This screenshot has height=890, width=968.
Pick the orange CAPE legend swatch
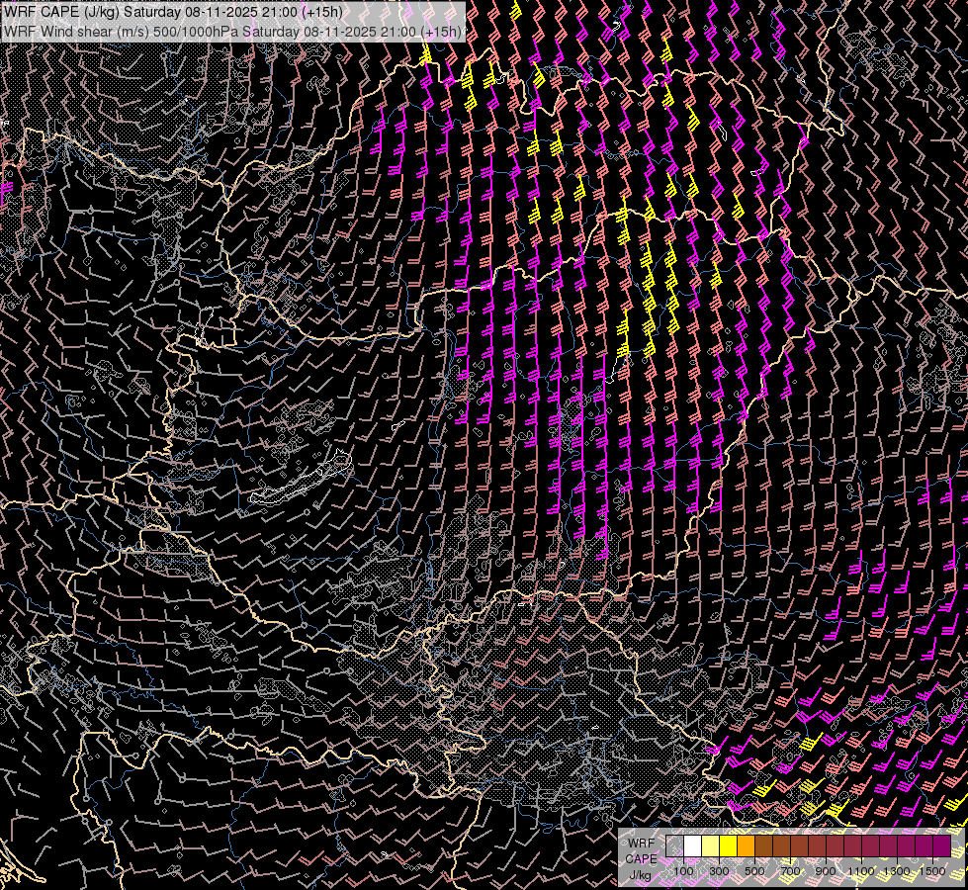click(746, 846)
